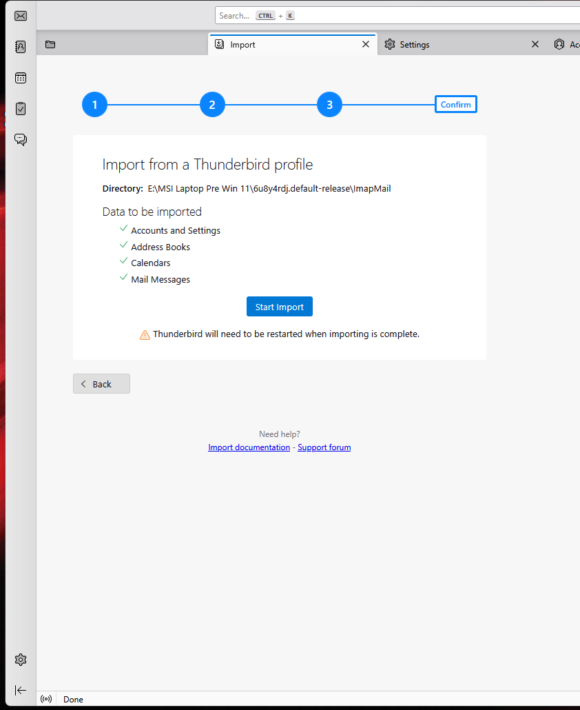Image resolution: width=580 pixels, height=710 pixels.
Task: Click the Import from a Thunderbird profile heading
Action: coord(207,164)
